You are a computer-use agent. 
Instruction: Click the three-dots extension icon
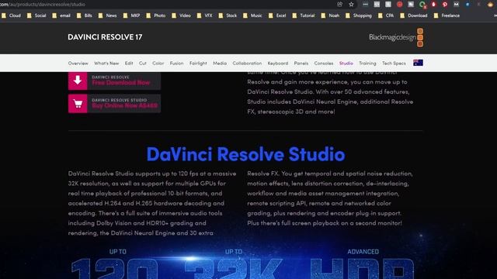[366, 5]
